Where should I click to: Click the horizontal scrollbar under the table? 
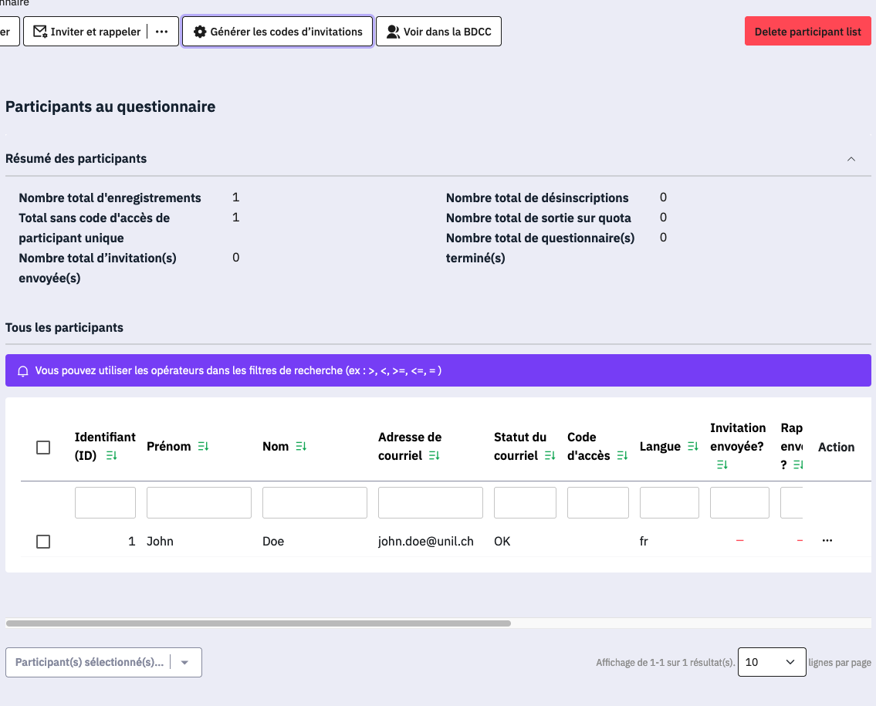click(259, 623)
